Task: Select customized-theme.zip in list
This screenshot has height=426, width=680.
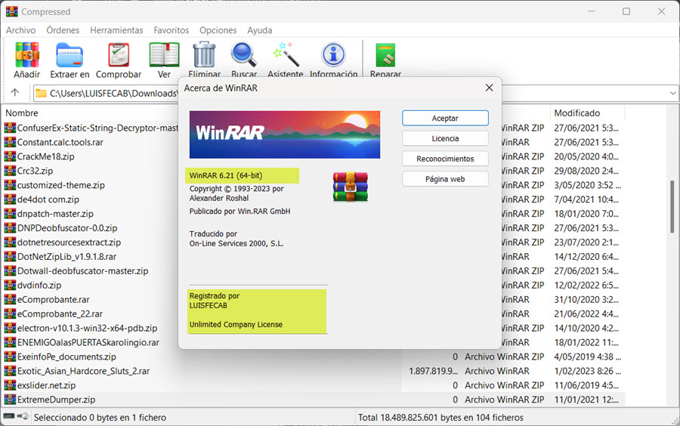Action: tap(61, 185)
